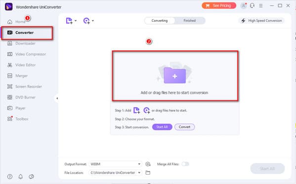Open the feedback chat icon
Screen dimensions: 296x184
coord(31,177)
